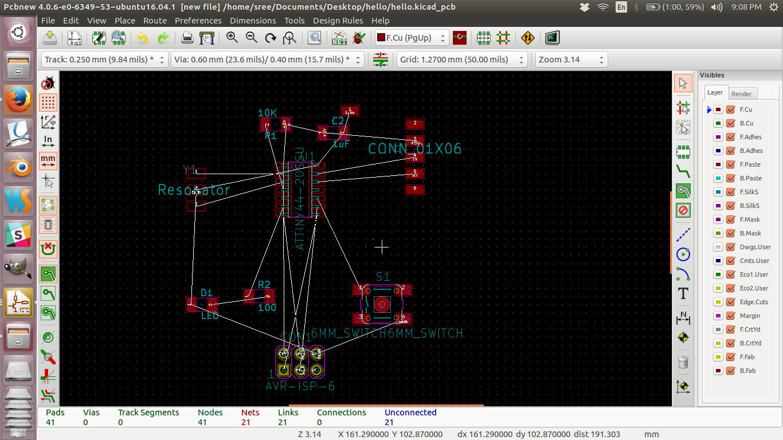Open the Zoom 3.14 dropdown

(x=571, y=60)
